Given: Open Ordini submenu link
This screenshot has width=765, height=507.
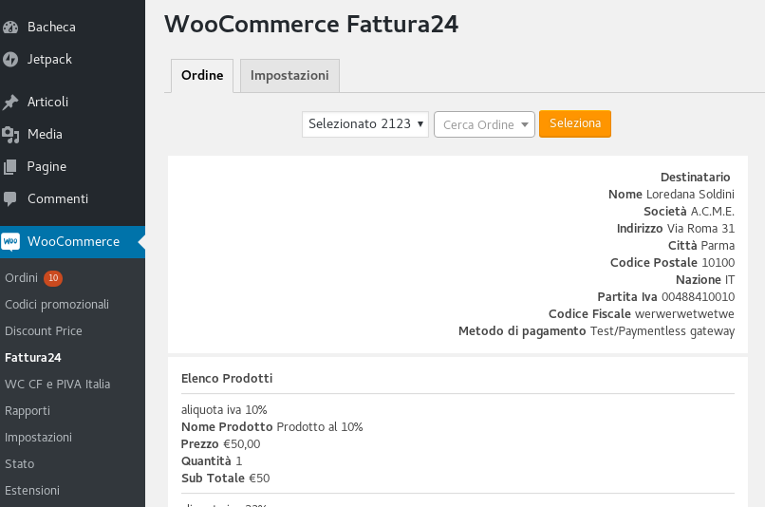Looking at the screenshot, I should point(22,277).
